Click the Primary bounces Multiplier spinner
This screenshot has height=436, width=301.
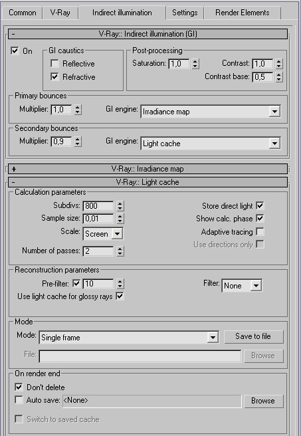coord(78,110)
